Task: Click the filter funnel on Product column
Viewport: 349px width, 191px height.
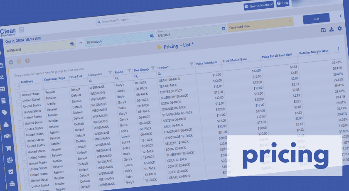Action: click(192, 64)
